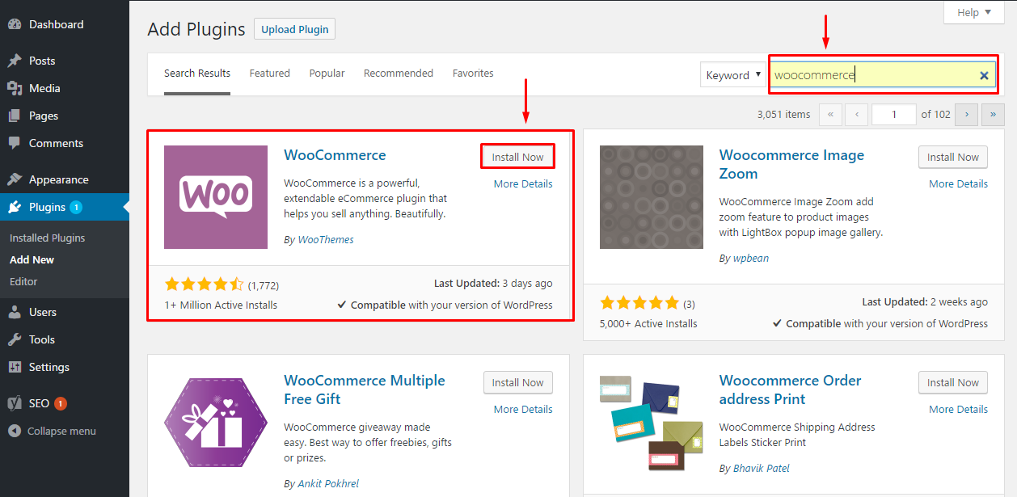The width and height of the screenshot is (1017, 497).
Task: Click the Image Zoom five-star rating
Action: pos(639,303)
